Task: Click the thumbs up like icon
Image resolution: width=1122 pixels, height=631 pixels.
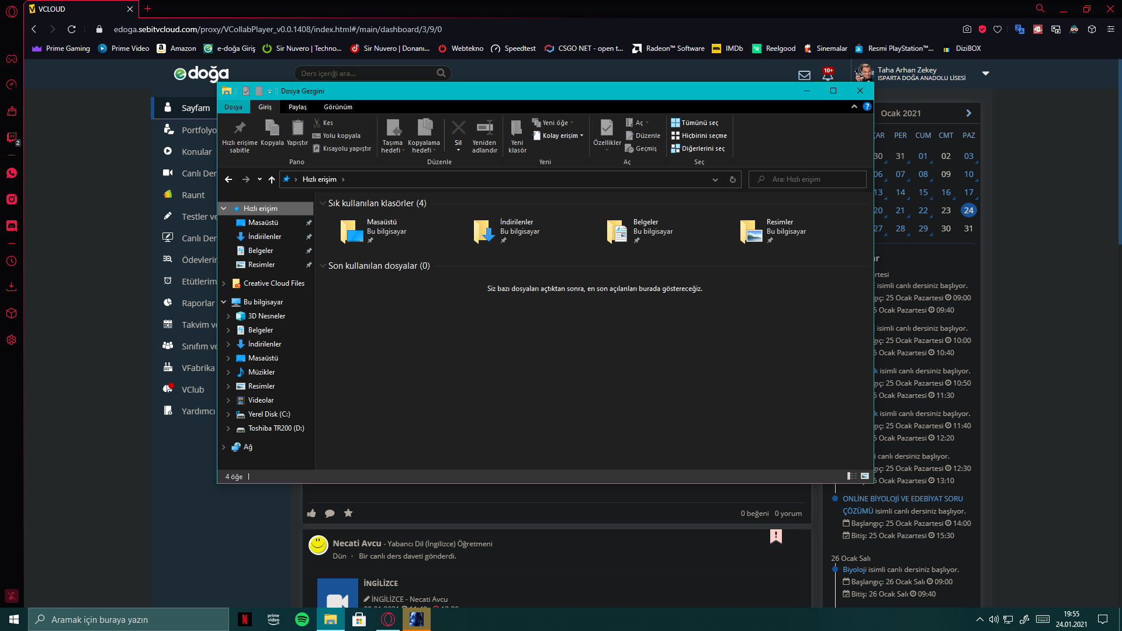Action: tap(311, 513)
